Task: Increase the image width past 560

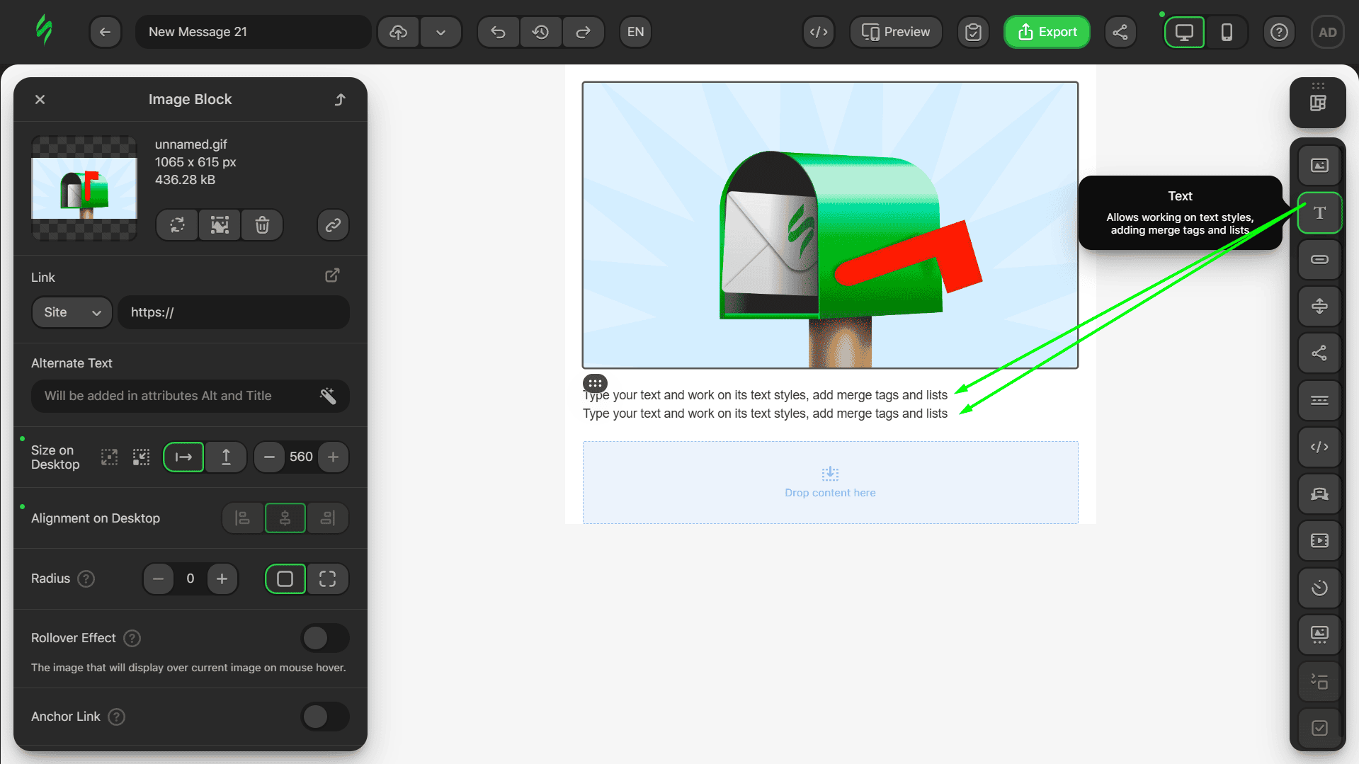Action: 333,457
